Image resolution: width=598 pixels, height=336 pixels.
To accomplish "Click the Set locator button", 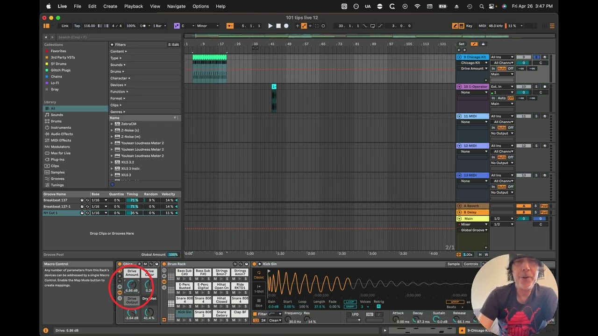I will [x=461, y=44].
